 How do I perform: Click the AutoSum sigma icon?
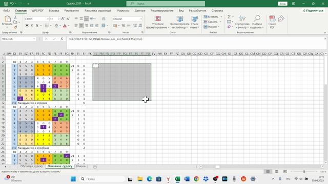coord(229,17)
